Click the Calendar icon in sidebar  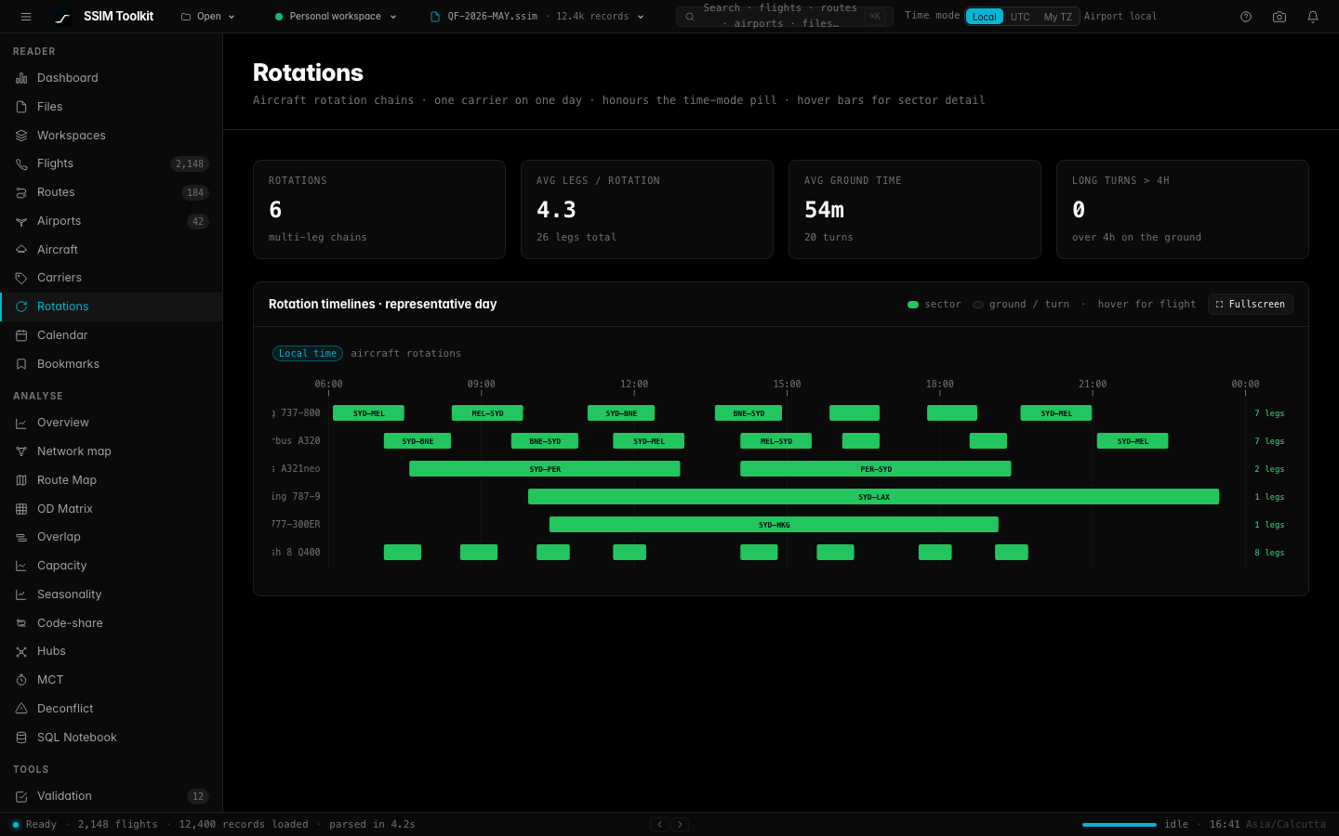coord(21,335)
